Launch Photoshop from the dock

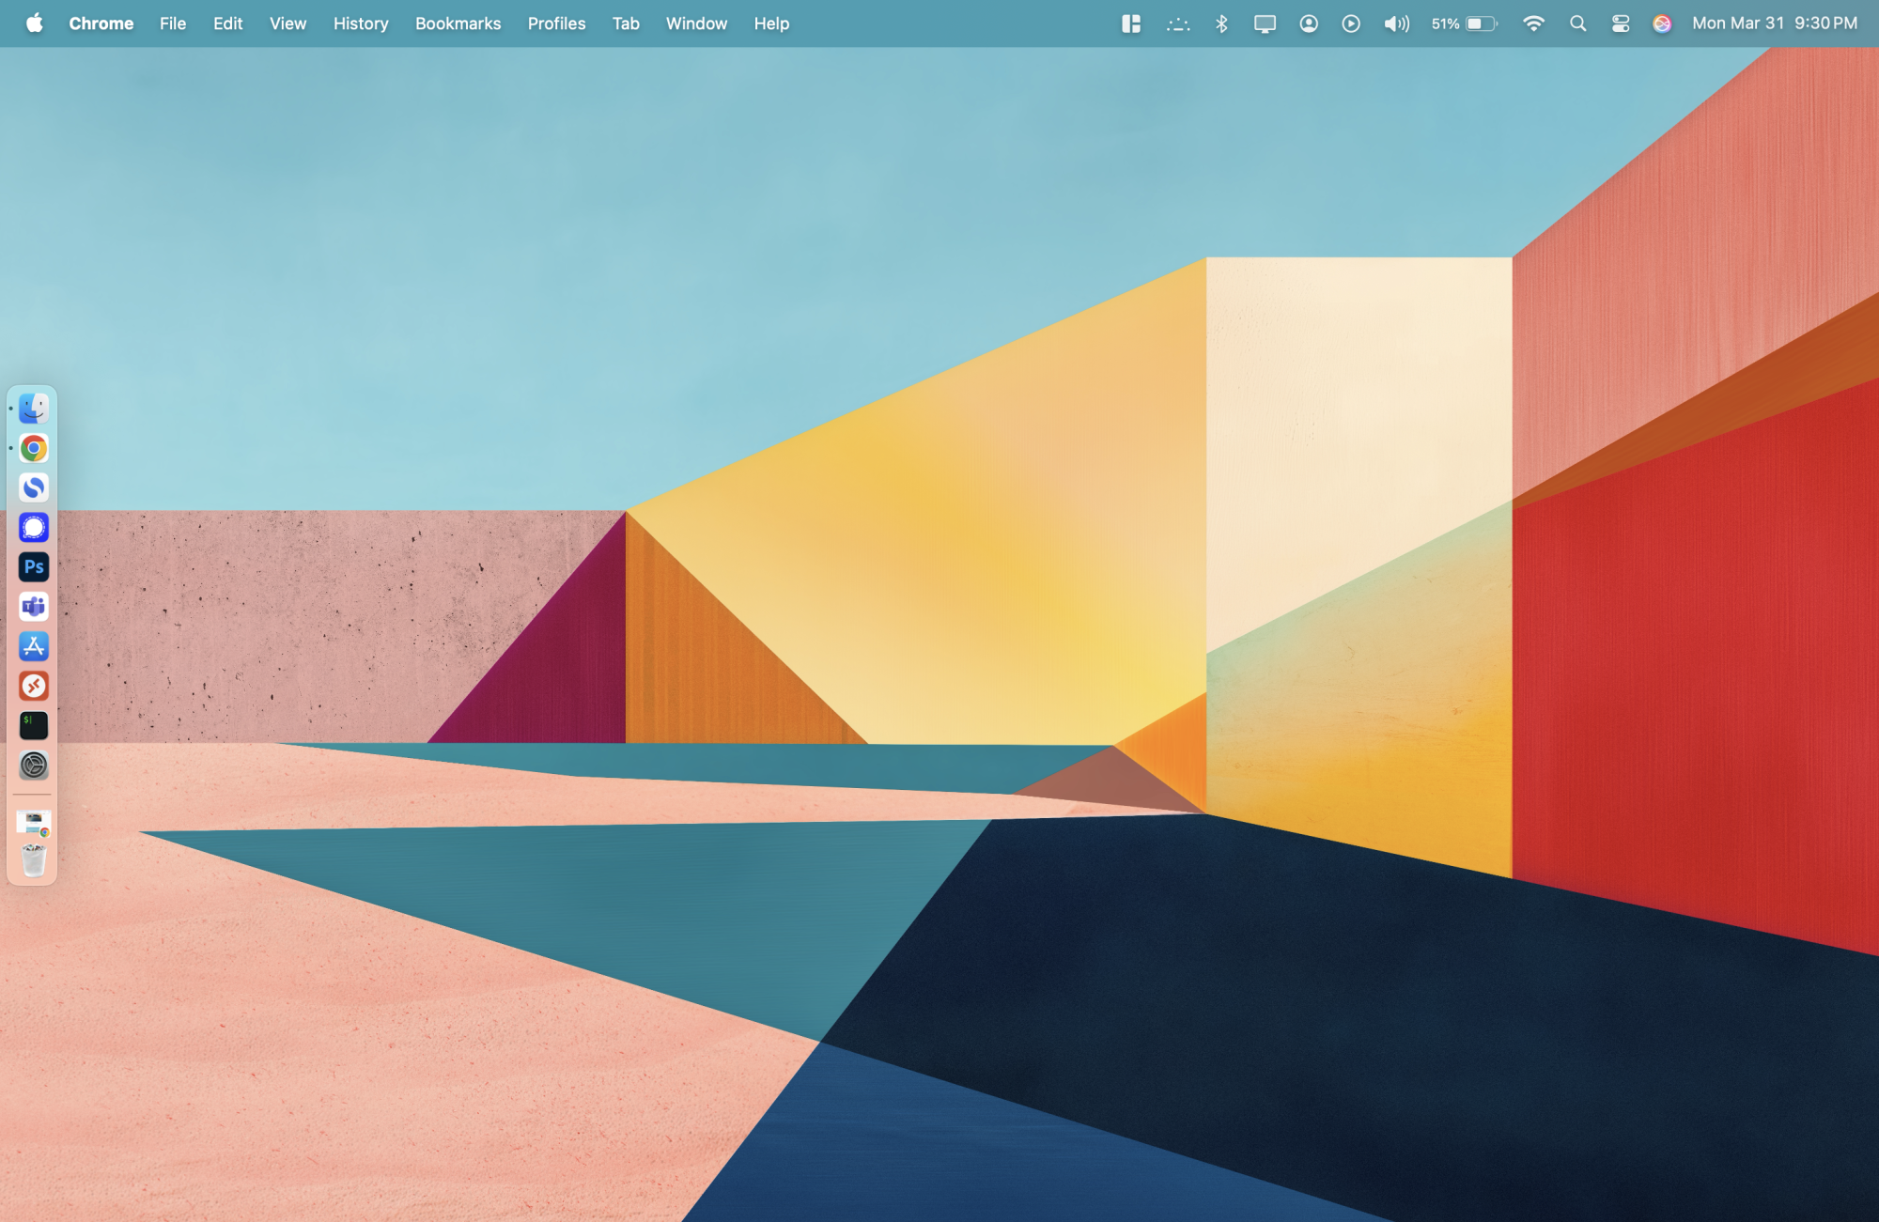pos(34,567)
